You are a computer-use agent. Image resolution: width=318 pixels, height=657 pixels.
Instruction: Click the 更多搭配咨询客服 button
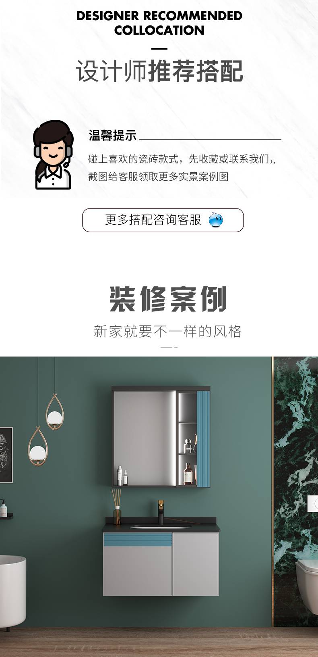pyautogui.click(x=163, y=220)
